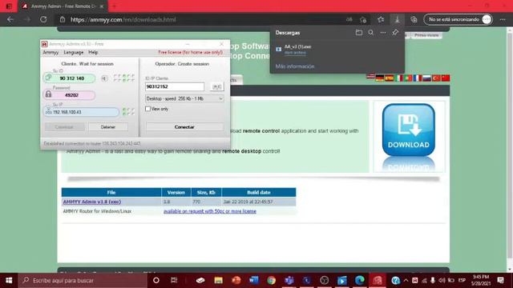Open the Language menu in Ammyy Admin
Viewport: 513px width, 288px height.
coord(73,52)
